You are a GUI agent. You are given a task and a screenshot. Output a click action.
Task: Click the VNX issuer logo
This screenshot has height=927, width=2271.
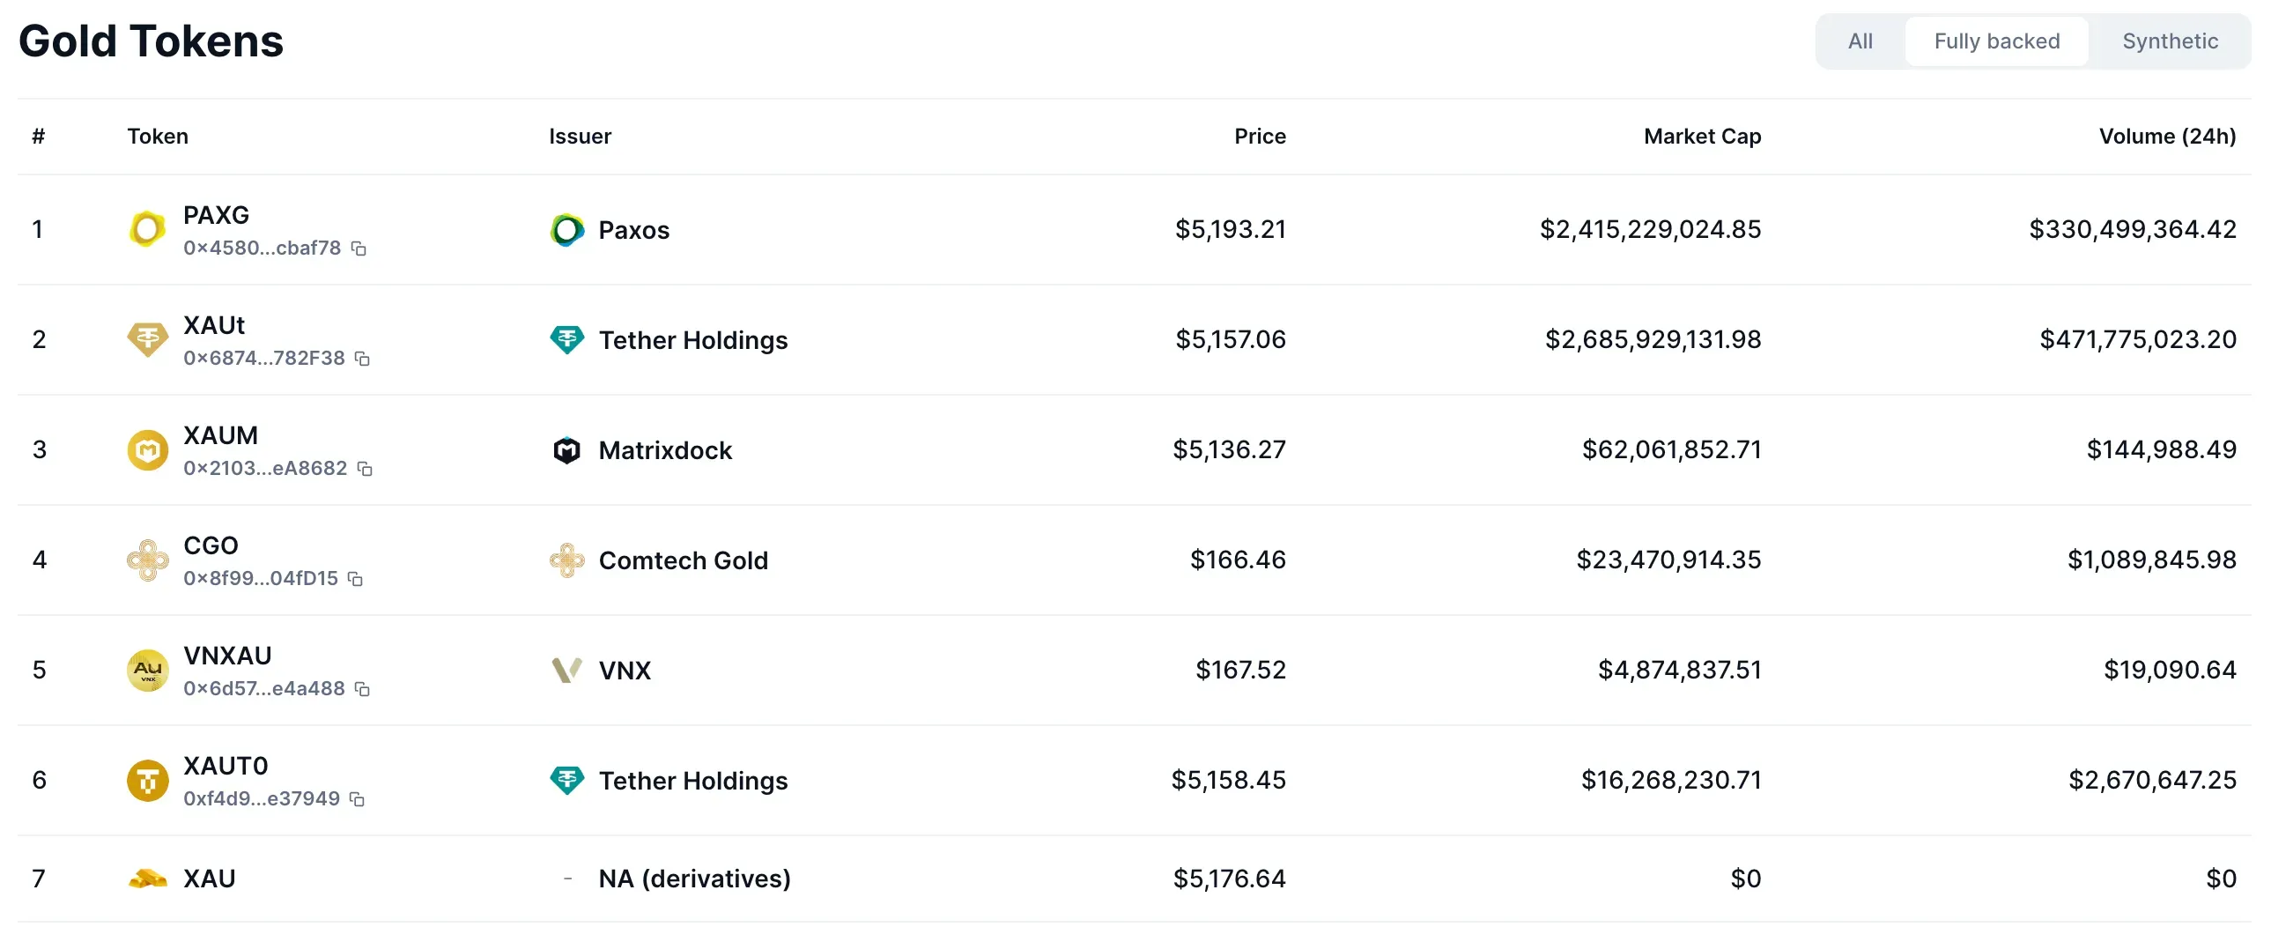tap(566, 671)
